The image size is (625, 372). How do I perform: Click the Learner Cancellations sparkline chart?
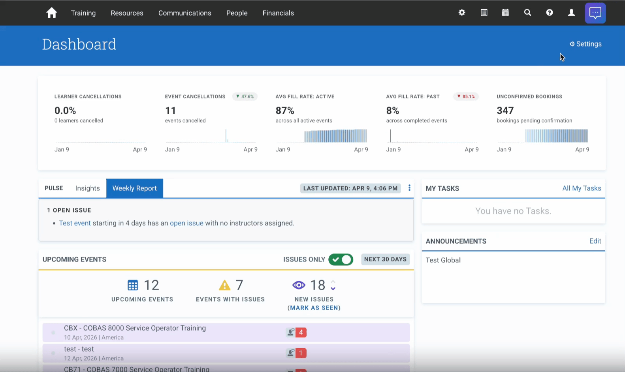point(100,135)
